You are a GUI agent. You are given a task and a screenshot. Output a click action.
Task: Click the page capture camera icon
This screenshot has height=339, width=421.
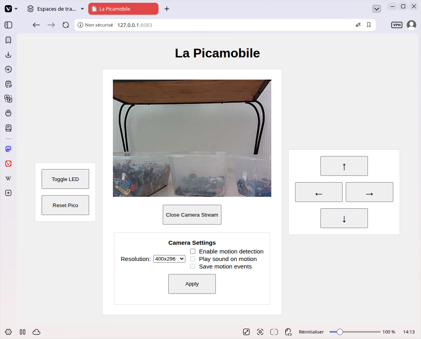pos(260,332)
